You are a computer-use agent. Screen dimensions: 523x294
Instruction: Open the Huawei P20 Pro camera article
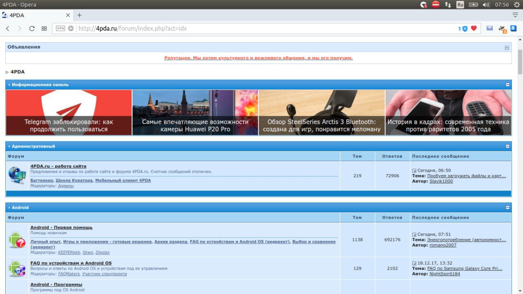195,112
